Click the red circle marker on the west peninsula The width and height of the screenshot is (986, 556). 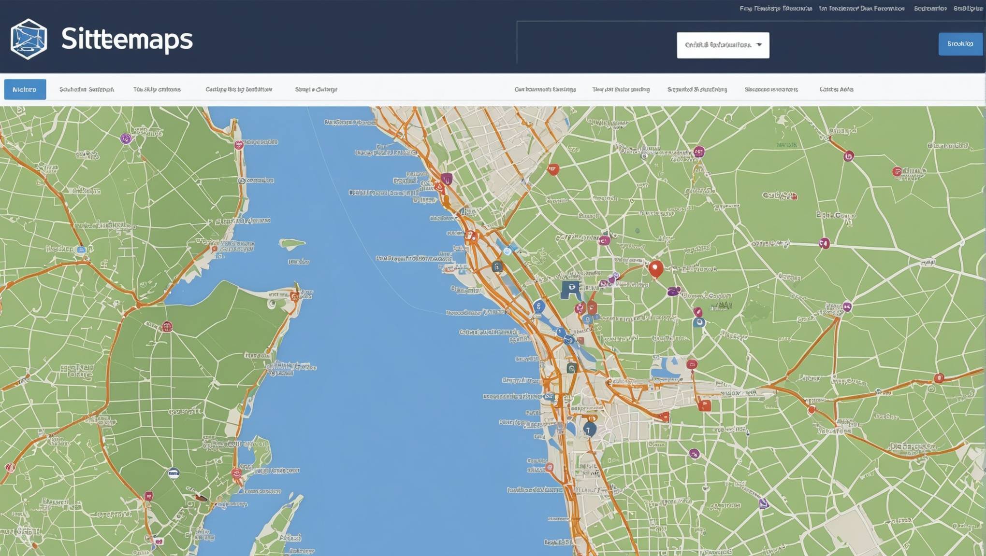(167, 327)
